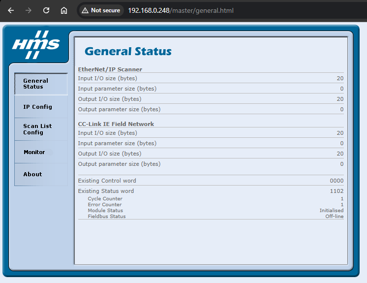Click EtherNet/IP Output I/O size value 20
Image resolution: width=367 pixels, height=283 pixels.
coord(340,99)
